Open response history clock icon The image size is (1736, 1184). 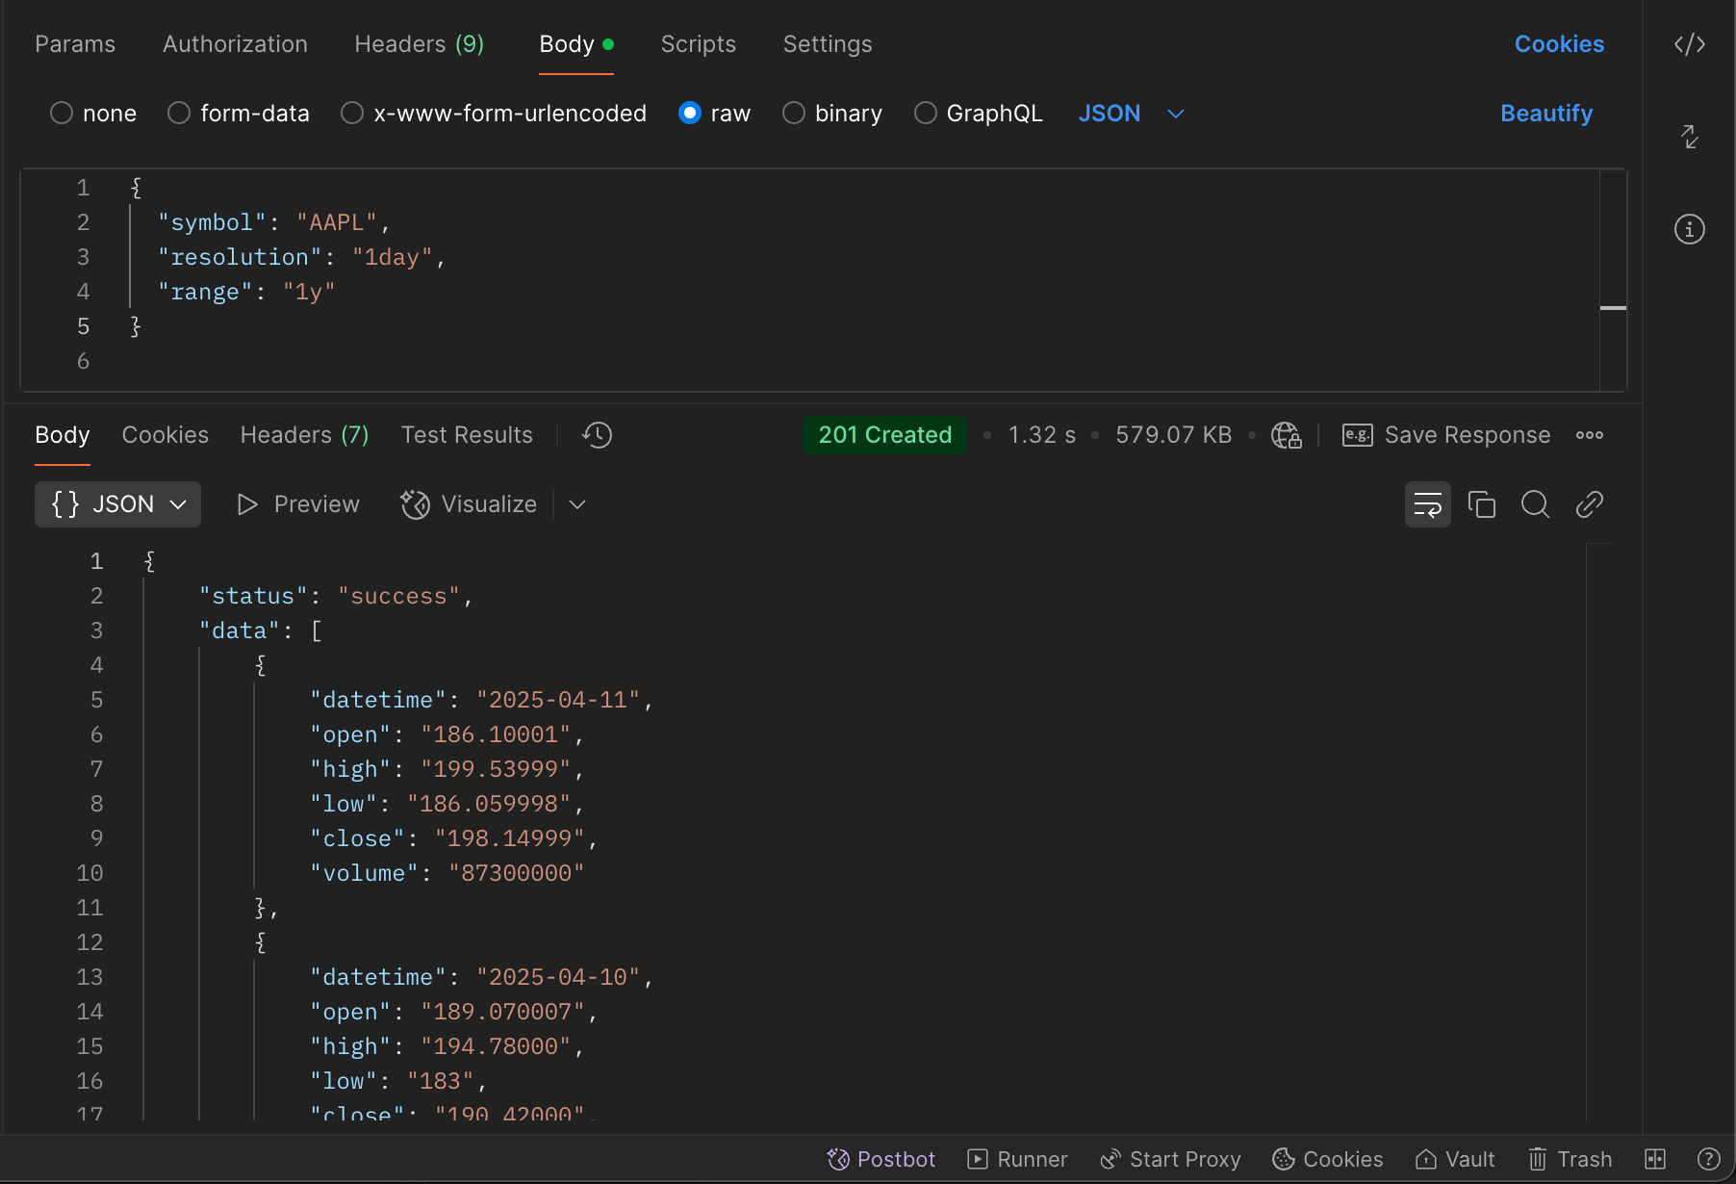click(x=597, y=435)
